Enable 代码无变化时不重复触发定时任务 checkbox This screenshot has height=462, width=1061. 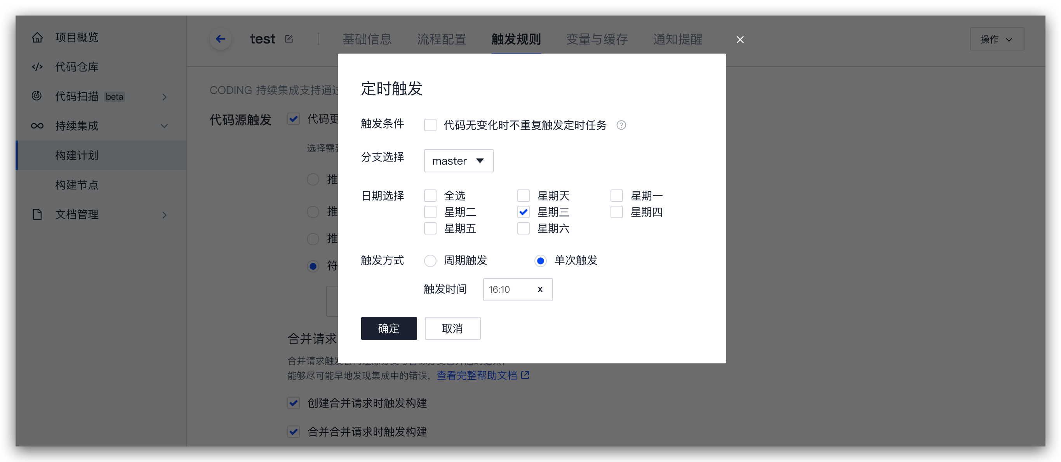430,125
